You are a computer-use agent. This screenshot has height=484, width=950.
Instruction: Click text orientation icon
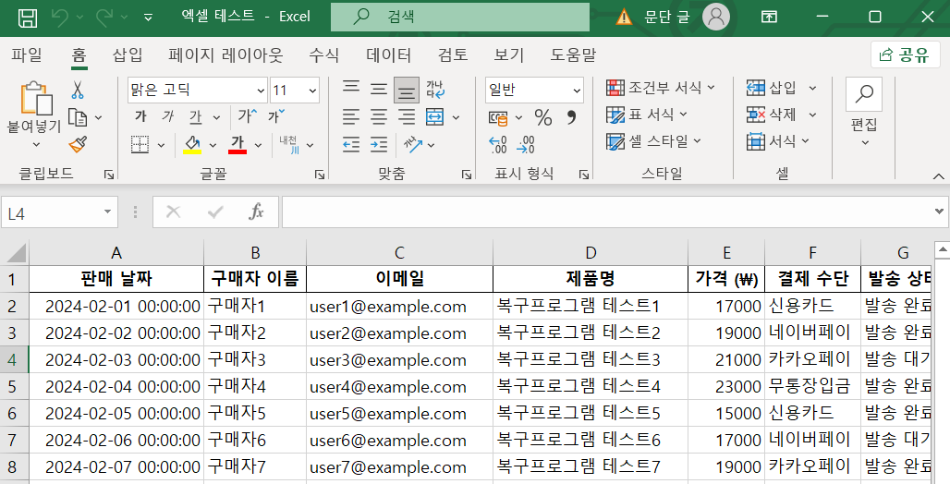click(413, 144)
